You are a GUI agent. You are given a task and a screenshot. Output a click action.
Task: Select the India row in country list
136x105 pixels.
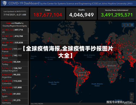pos(14,37)
